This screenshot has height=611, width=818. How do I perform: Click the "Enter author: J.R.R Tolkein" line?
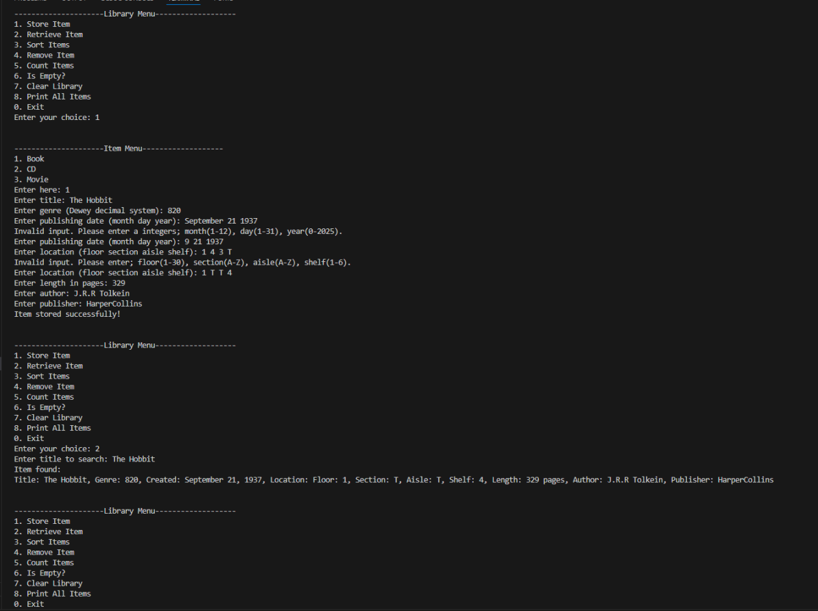coord(72,293)
